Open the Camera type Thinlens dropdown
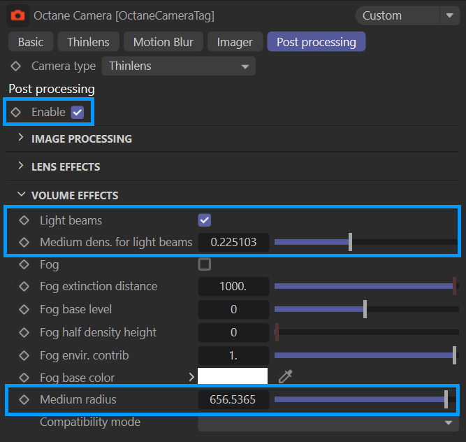466x442 pixels. pyautogui.click(x=178, y=66)
